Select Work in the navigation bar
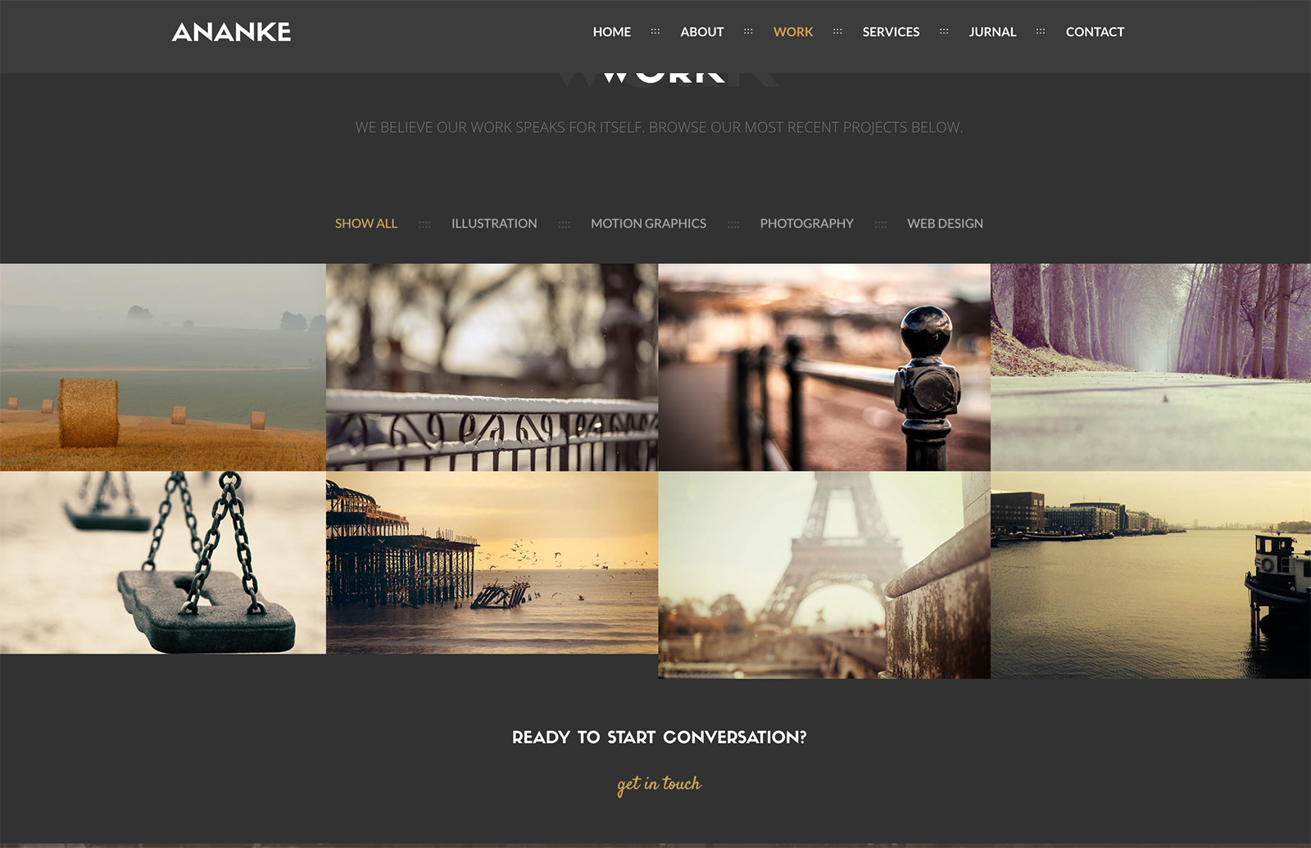 coord(792,32)
